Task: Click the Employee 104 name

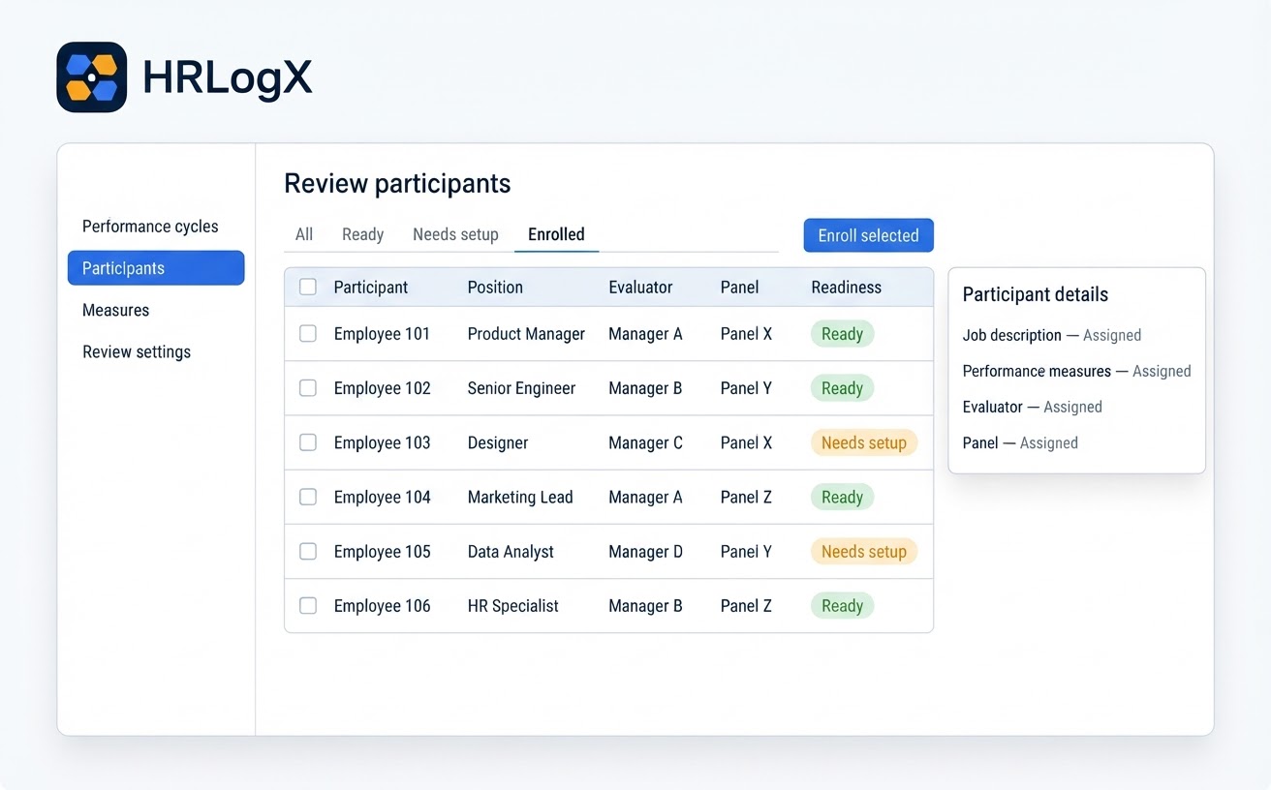Action: (382, 497)
